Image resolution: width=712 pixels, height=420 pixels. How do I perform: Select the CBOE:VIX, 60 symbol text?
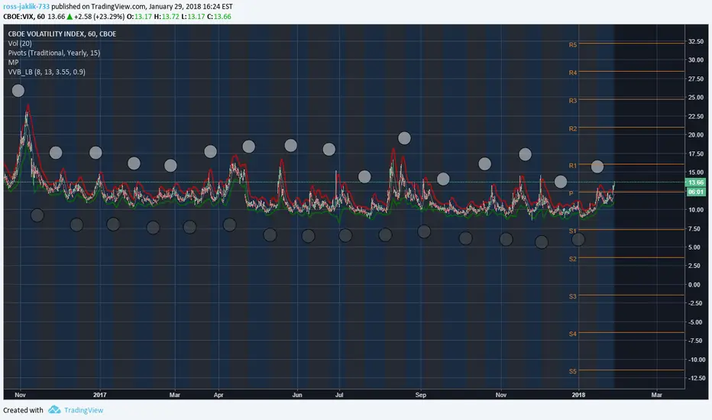click(x=24, y=17)
